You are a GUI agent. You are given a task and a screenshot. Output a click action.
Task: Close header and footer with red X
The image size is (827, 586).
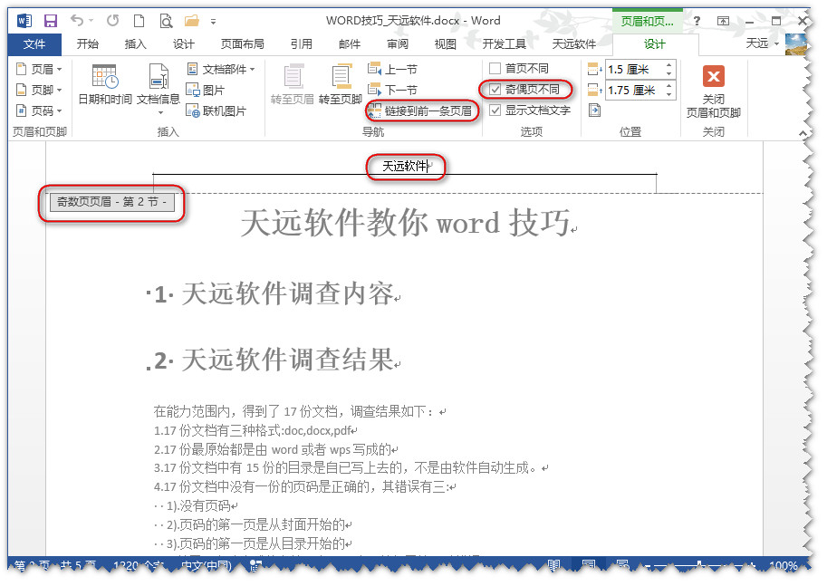(713, 77)
